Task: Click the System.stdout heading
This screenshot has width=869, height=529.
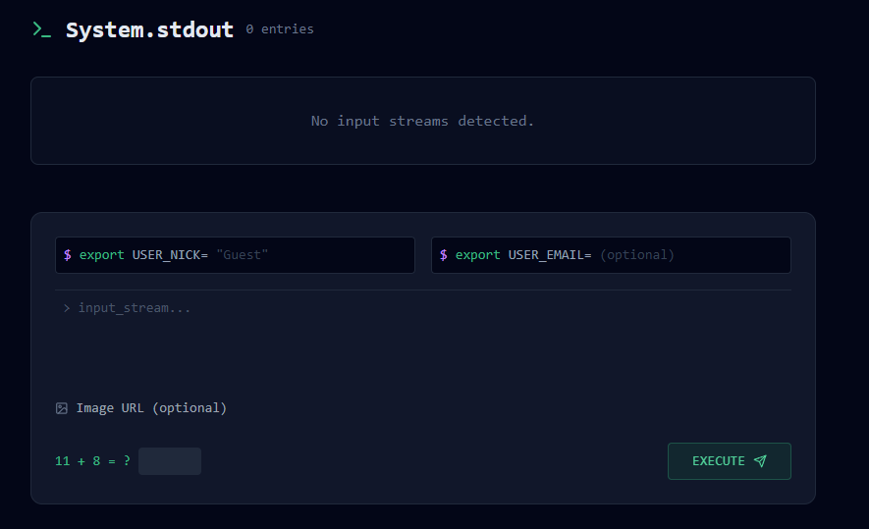Action: [x=149, y=29]
